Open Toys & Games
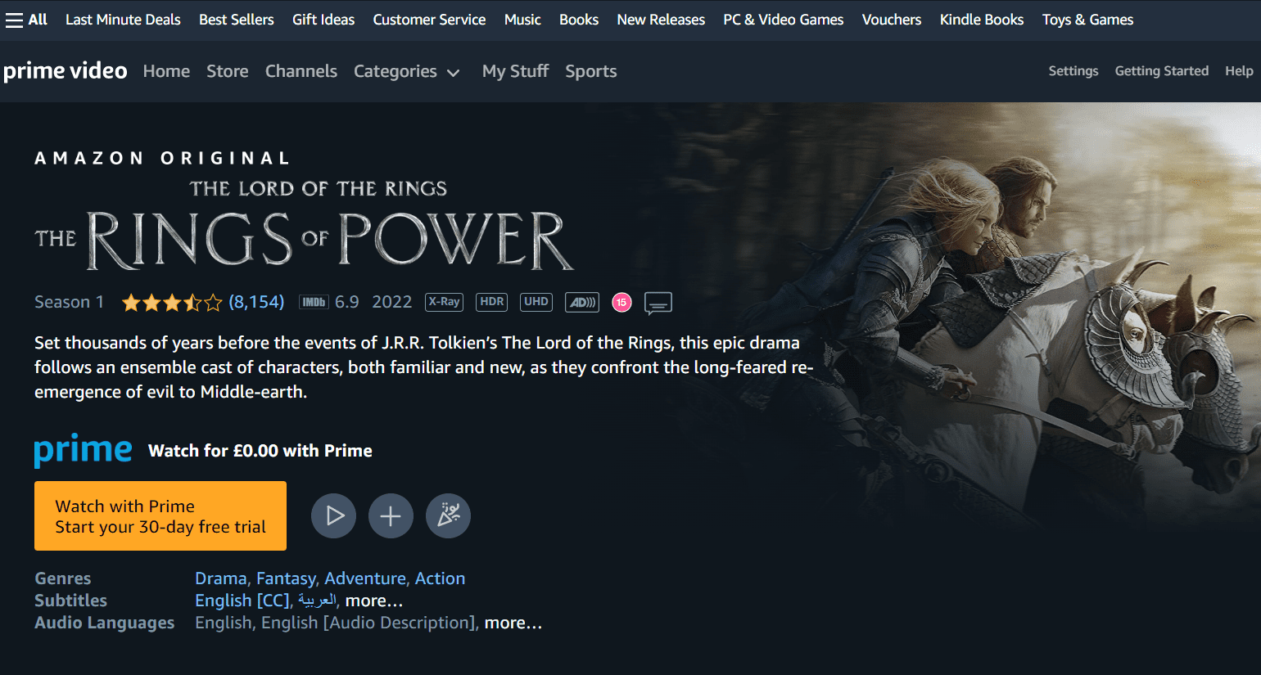The height and width of the screenshot is (675, 1261). [1087, 20]
